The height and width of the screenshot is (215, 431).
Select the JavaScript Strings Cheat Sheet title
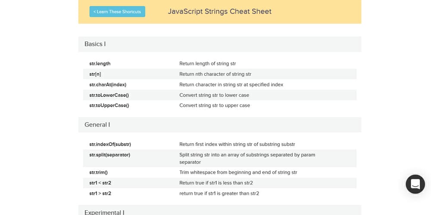(x=220, y=12)
